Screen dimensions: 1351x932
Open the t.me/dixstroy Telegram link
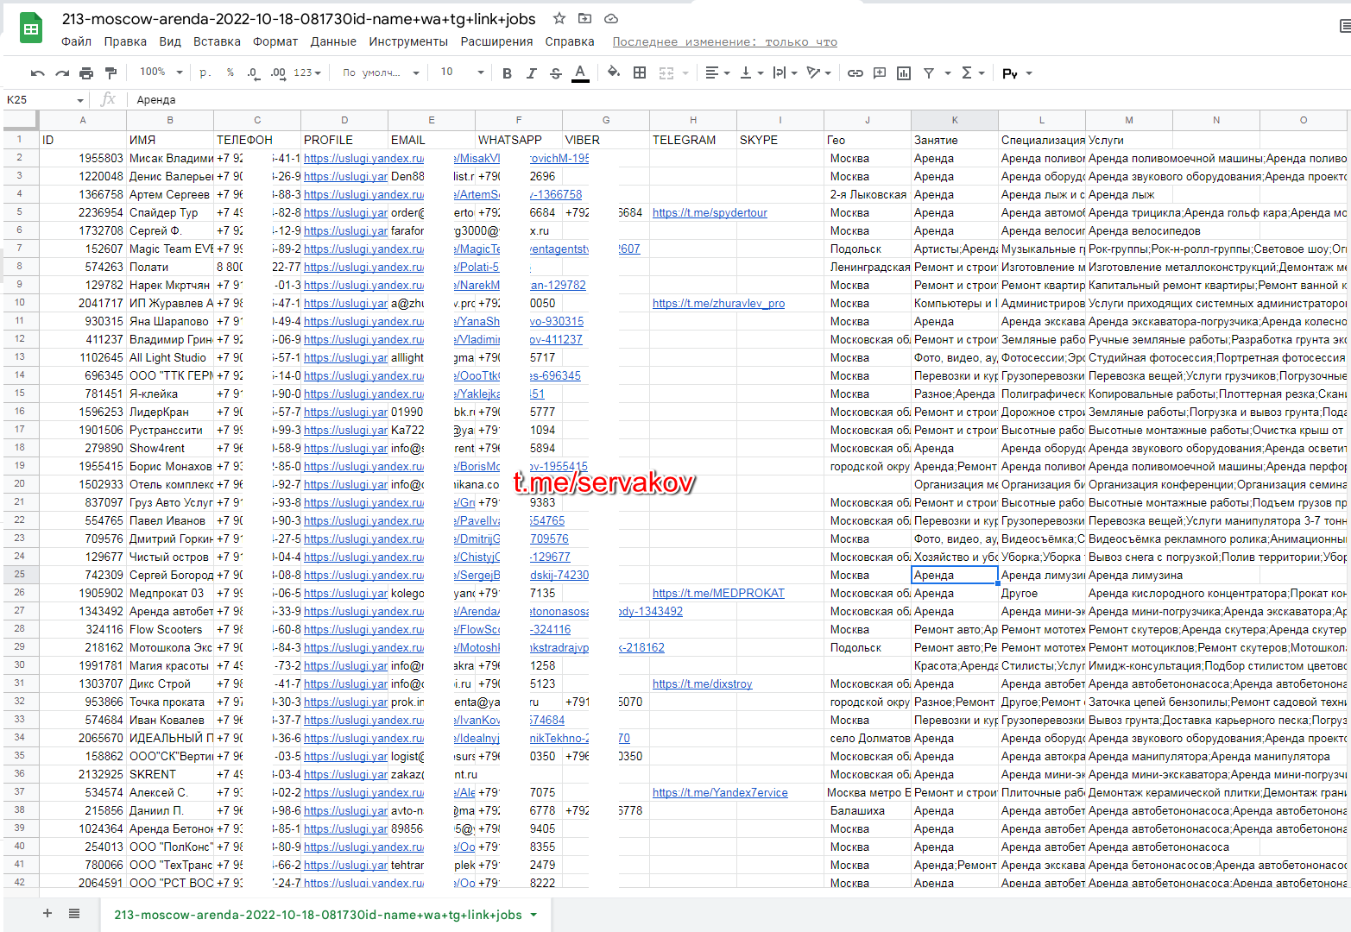tap(702, 683)
